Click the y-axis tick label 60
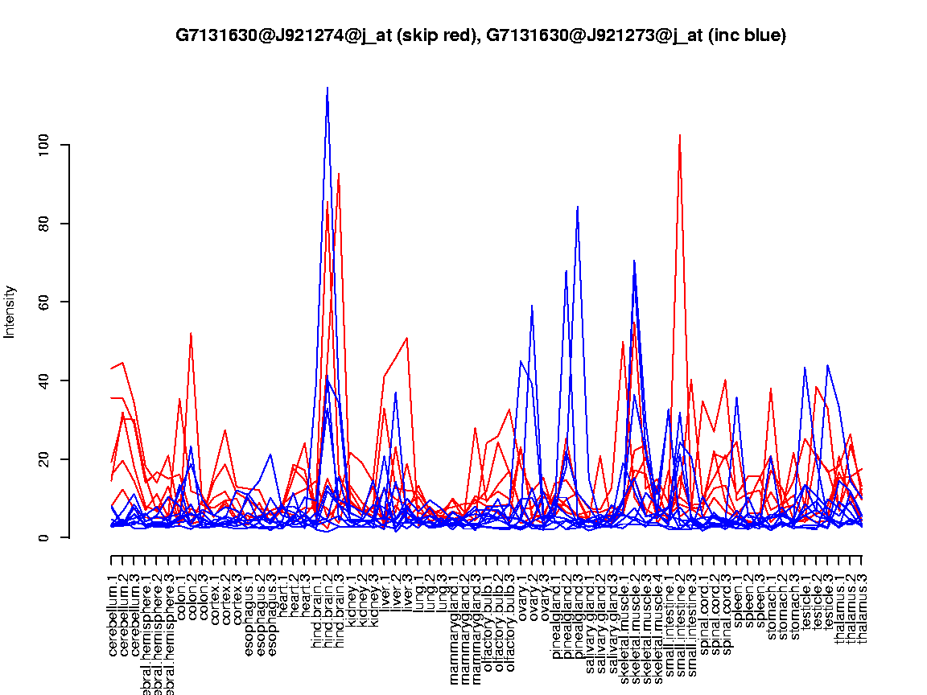The width and height of the screenshot is (927, 695). [44, 302]
